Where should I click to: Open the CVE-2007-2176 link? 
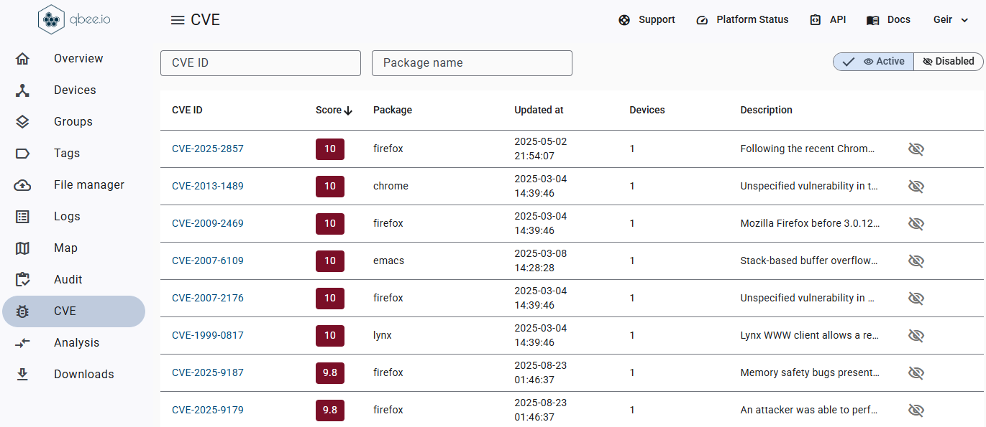point(208,299)
